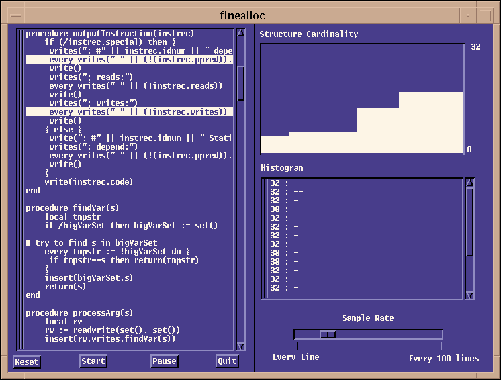Click the Start button
Viewport: 501px width, 380px height.
(93, 361)
